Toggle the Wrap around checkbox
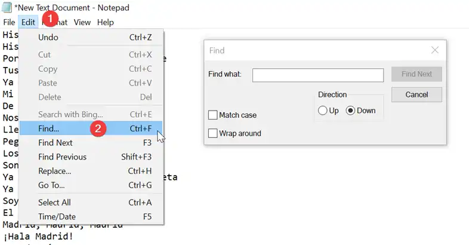Image resolution: width=469 pixels, height=245 pixels. pyautogui.click(x=212, y=133)
